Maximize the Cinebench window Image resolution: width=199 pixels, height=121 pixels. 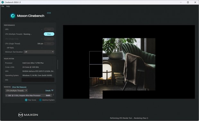(x=188, y=2)
